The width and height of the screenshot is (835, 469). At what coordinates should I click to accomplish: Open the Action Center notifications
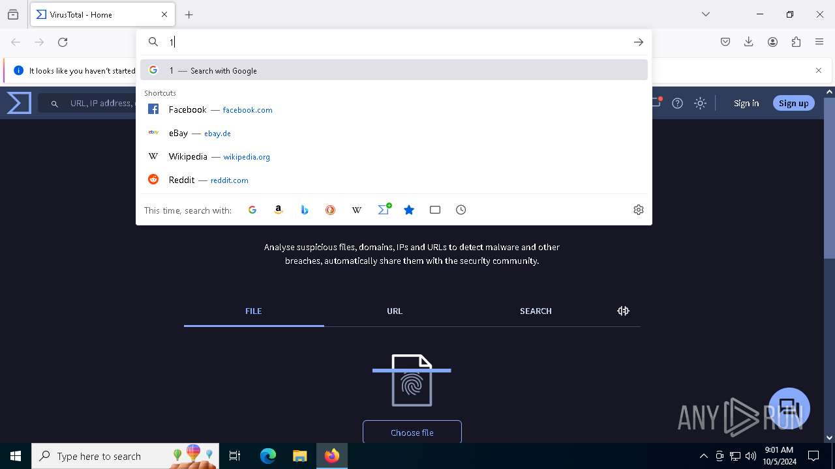coord(813,456)
